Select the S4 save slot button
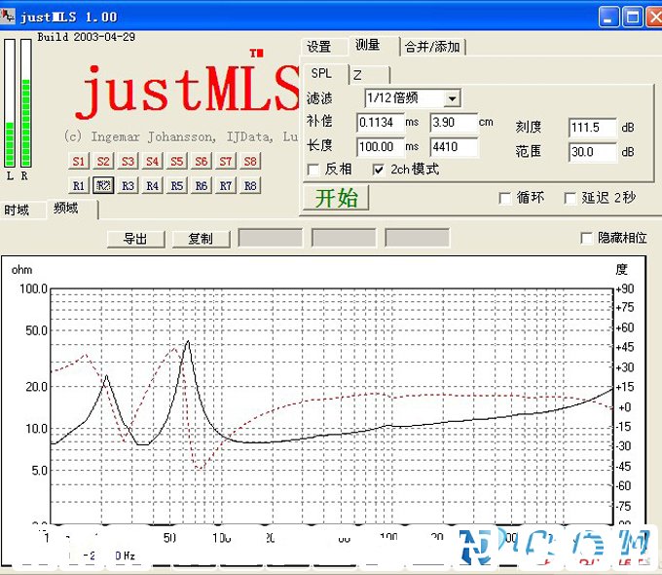Image resolution: width=662 pixels, height=575 pixels. click(152, 161)
